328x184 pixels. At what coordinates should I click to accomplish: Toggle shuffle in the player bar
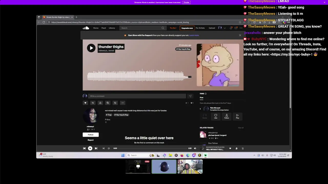(x=103, y=148)
